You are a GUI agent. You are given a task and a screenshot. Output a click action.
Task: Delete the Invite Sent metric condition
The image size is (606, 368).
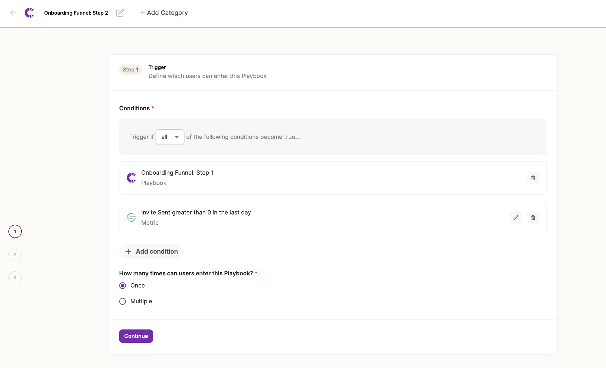coord(533,218)
